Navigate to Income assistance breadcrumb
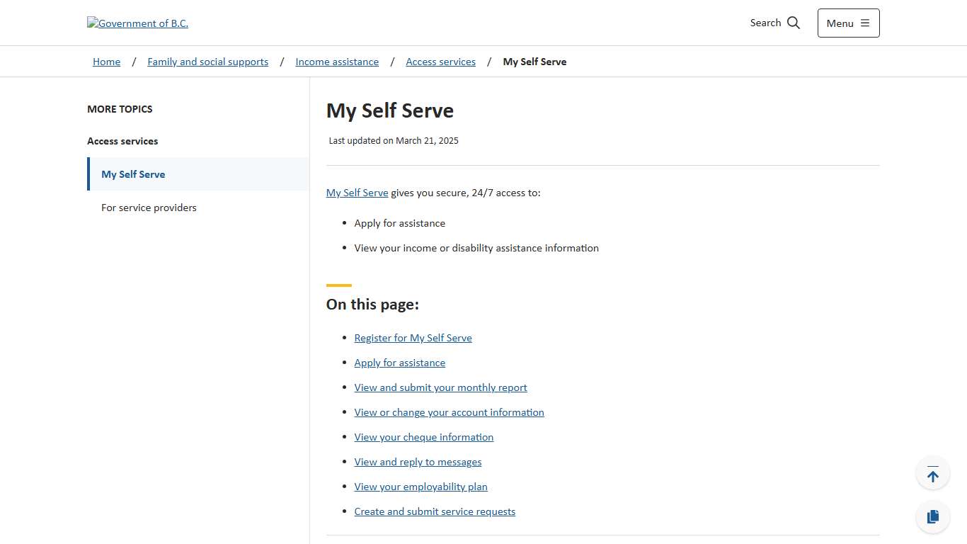Screen dimensions: 967x544 point(337,62)
